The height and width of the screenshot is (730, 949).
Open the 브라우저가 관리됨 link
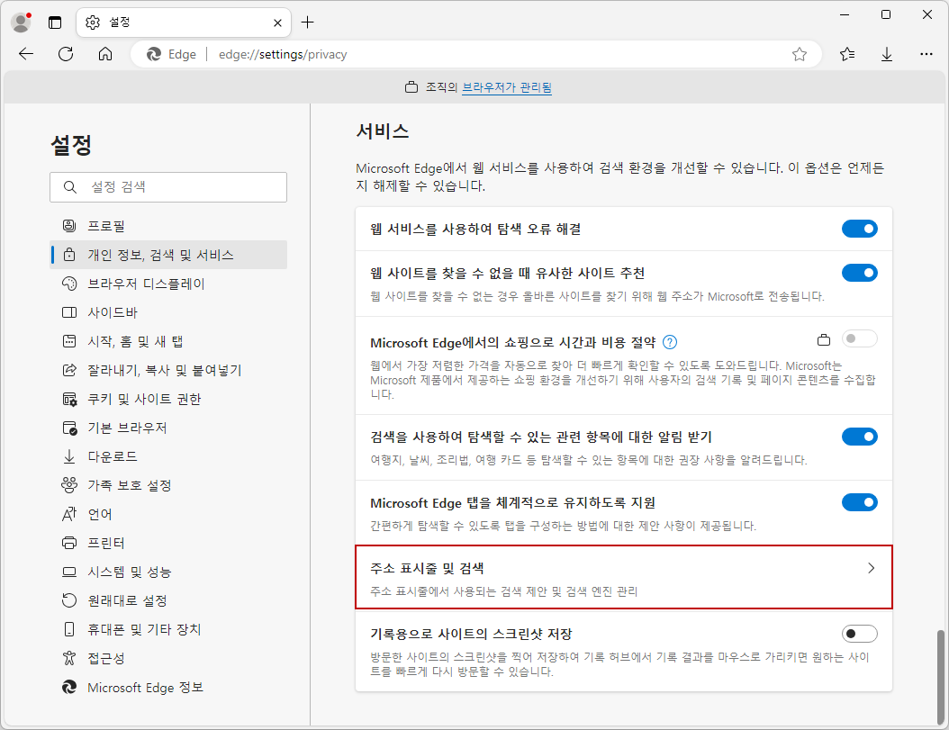(507, 87)
